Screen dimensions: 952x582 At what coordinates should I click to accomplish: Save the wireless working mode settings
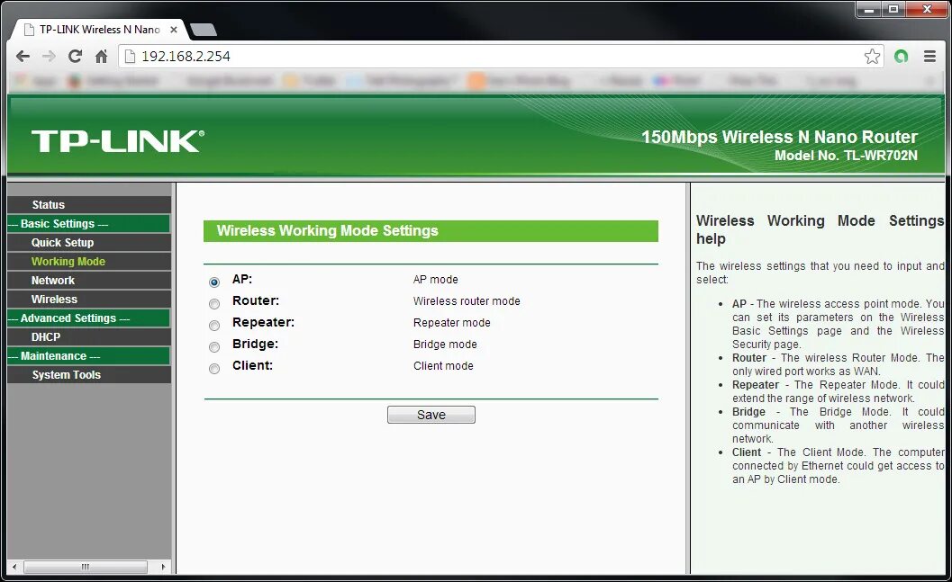tap(431, 415)
